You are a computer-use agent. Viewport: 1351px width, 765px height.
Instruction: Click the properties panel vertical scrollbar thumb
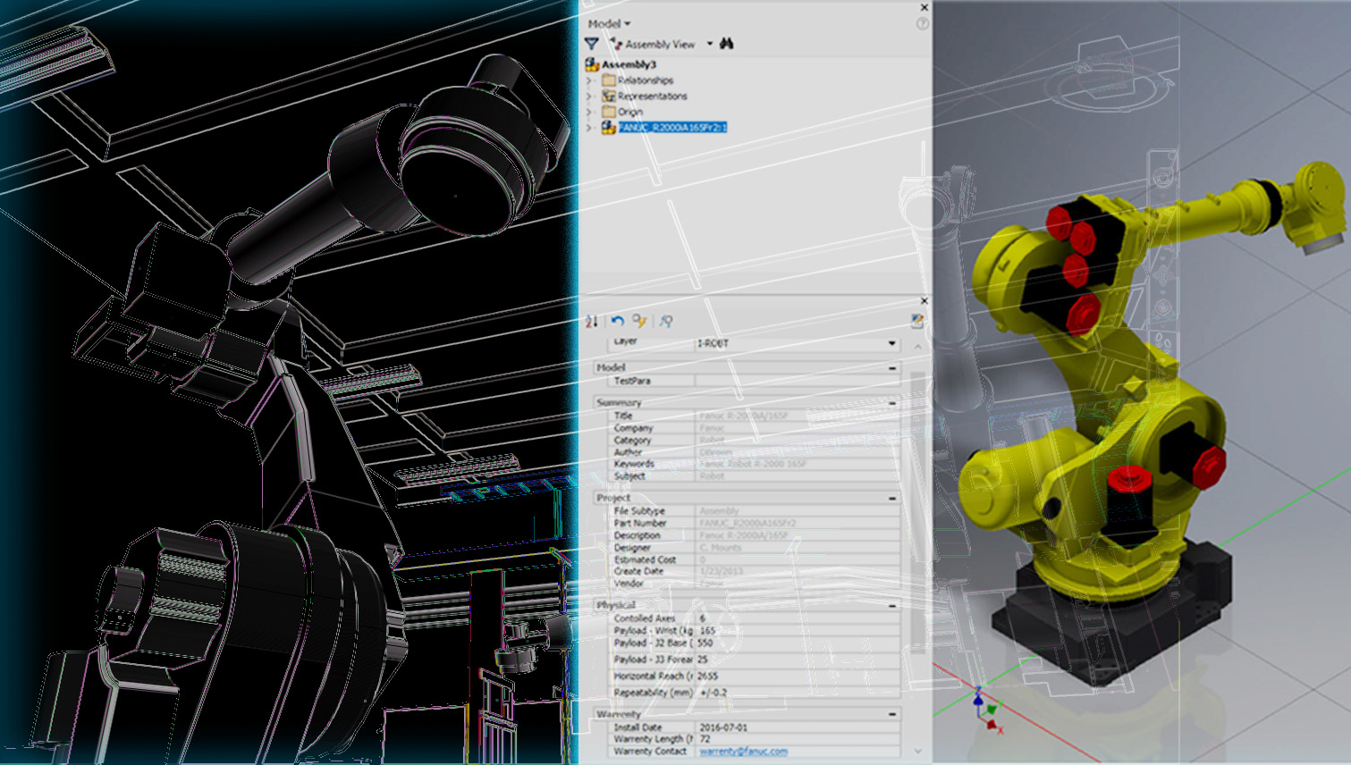point(917,514)
